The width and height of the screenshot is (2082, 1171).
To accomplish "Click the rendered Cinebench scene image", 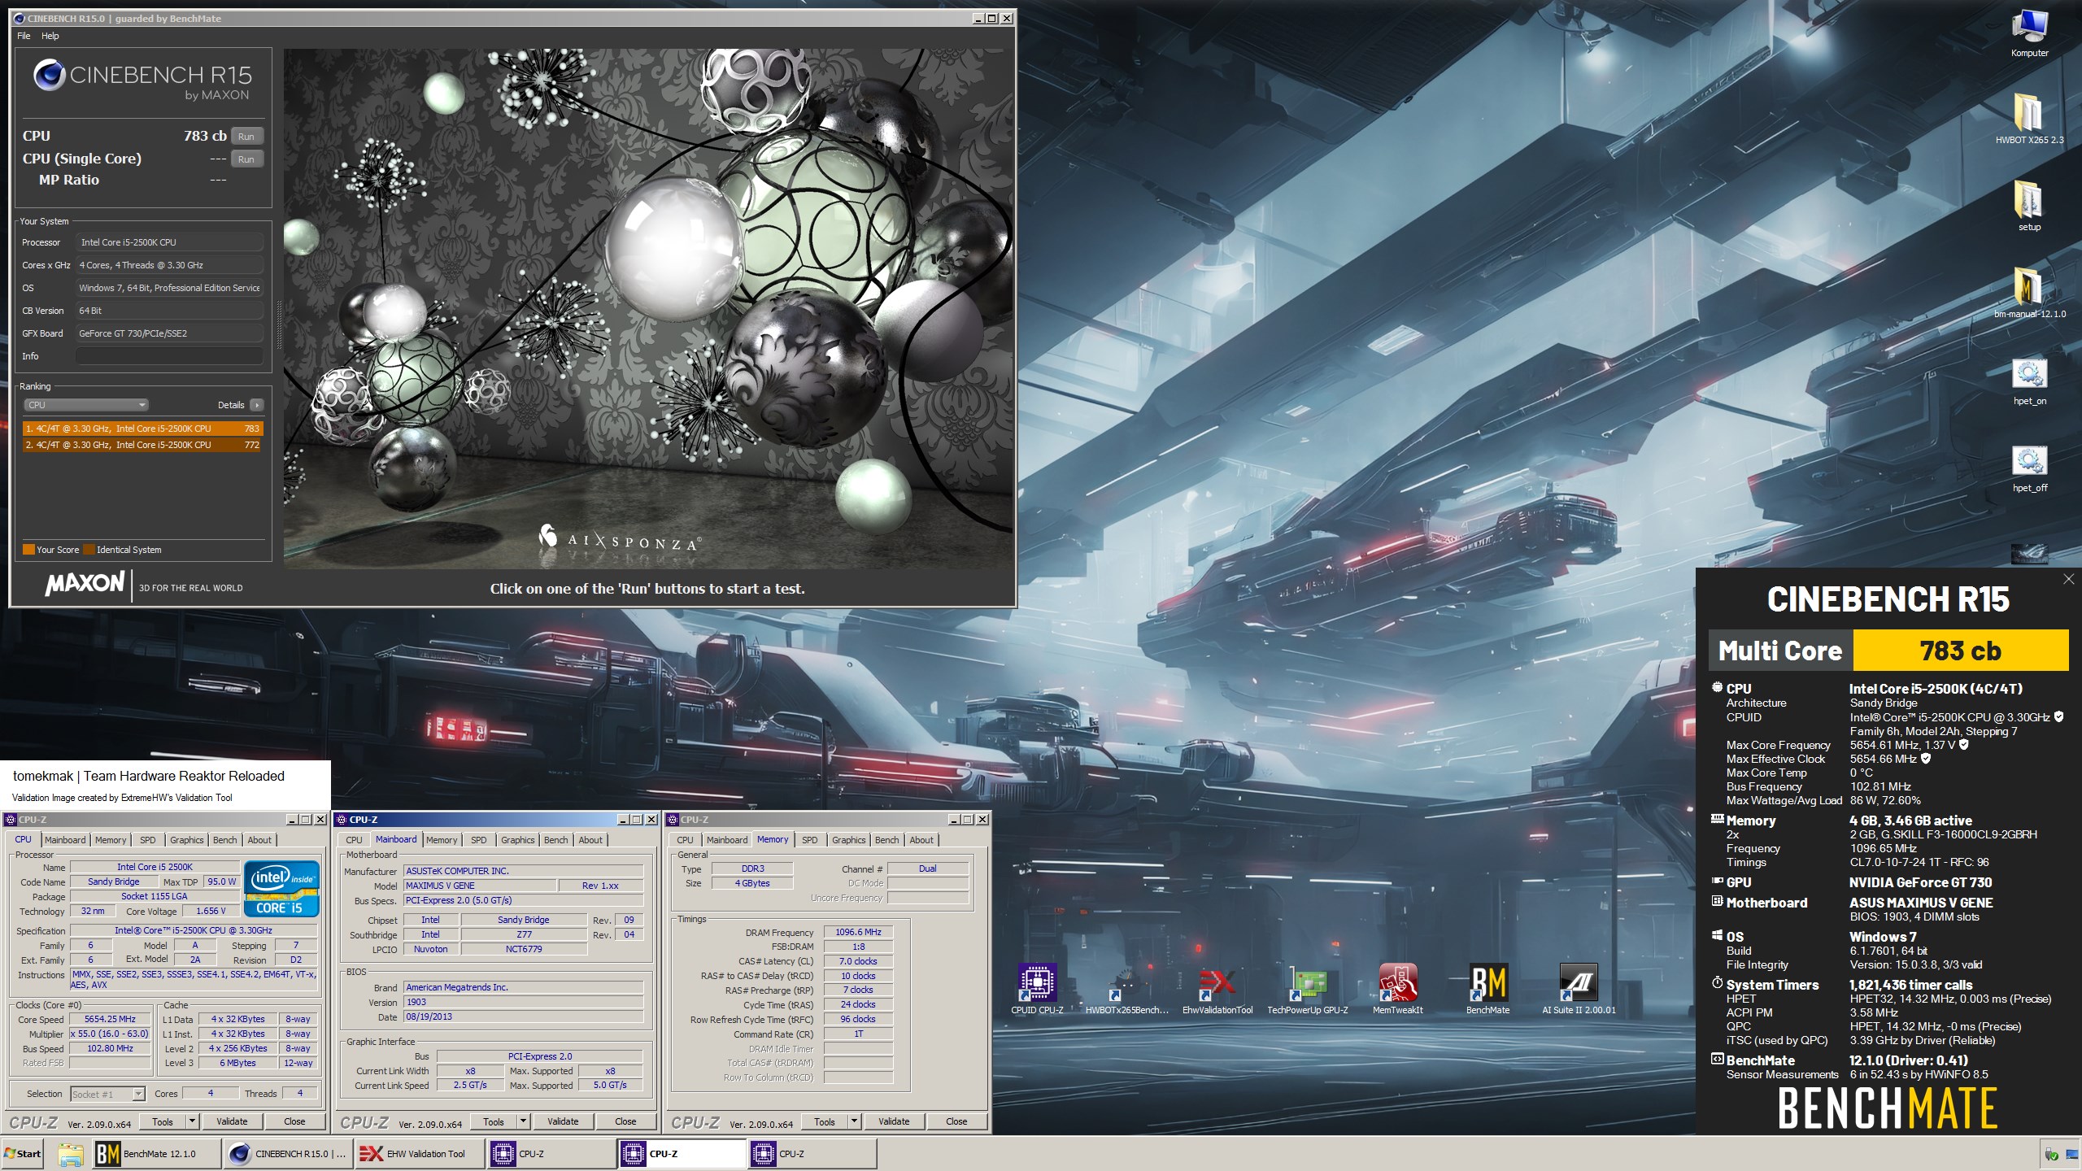I will point(649,309).
